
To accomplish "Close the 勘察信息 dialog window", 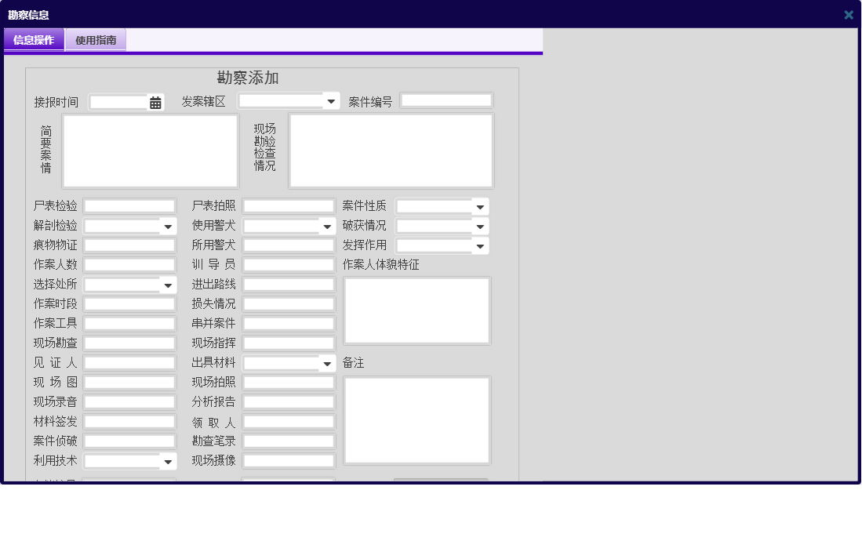I will tap(848, 14).
